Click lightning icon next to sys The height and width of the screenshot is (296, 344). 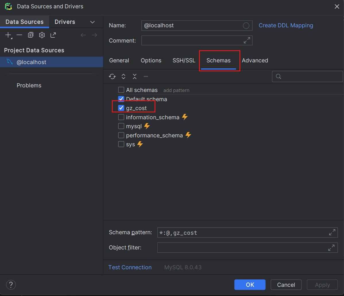pyautogui.click(x=140, y=144)
